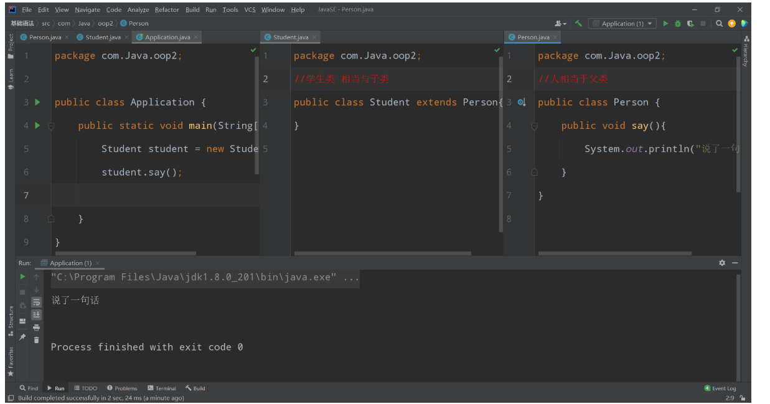The height and width of the screenshot is (404, 770).
Task: Click horizontal scrollbar of Student.java editor
Action: [x=382, y=253]
